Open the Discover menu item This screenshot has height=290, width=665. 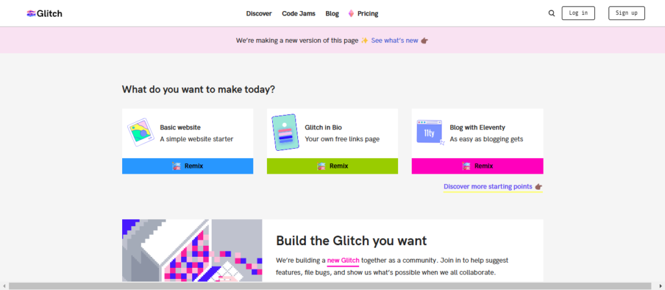258,14
